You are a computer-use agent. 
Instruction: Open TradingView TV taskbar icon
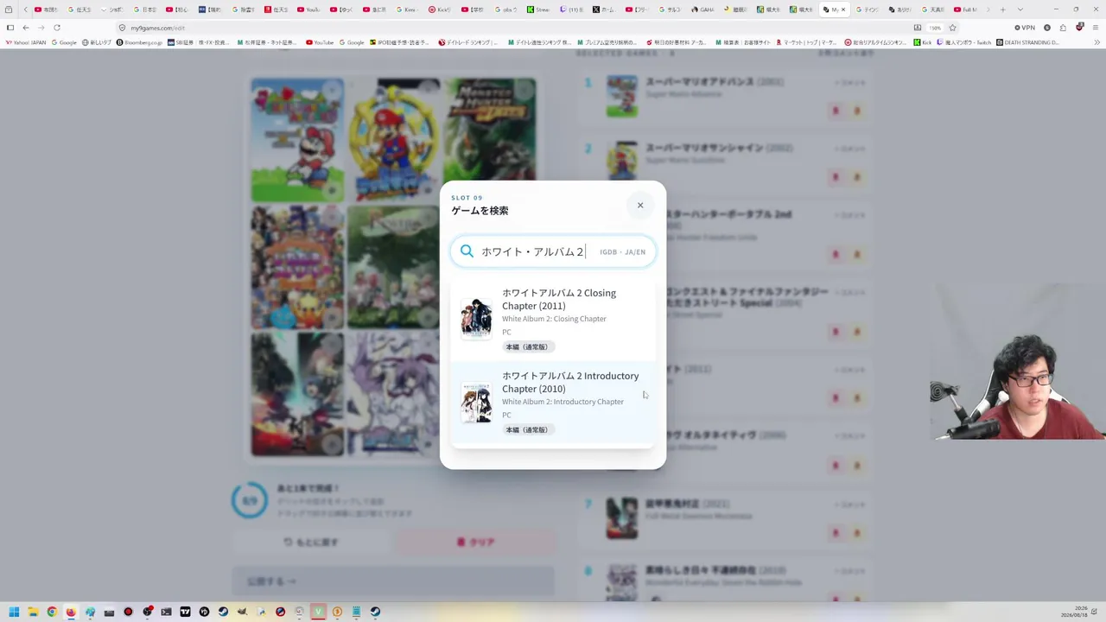pyautogui.click(x=185, y=612)
